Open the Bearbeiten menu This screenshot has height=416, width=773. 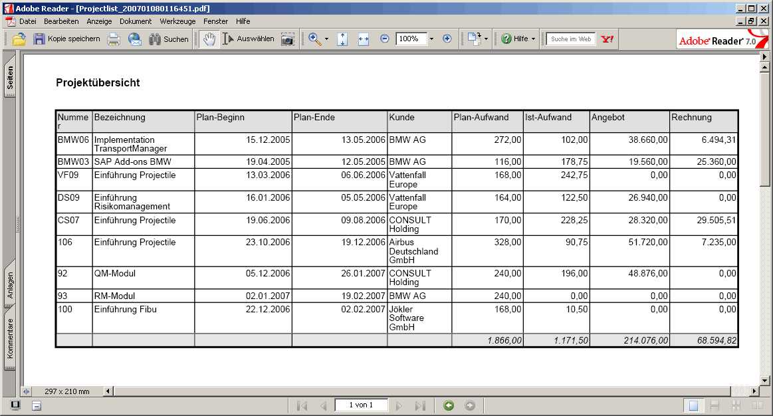point(61,21)
